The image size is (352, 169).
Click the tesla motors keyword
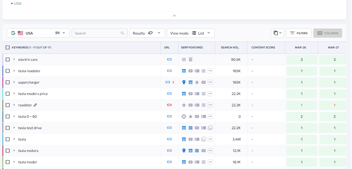pyautogui.click(x=28, y=151)
